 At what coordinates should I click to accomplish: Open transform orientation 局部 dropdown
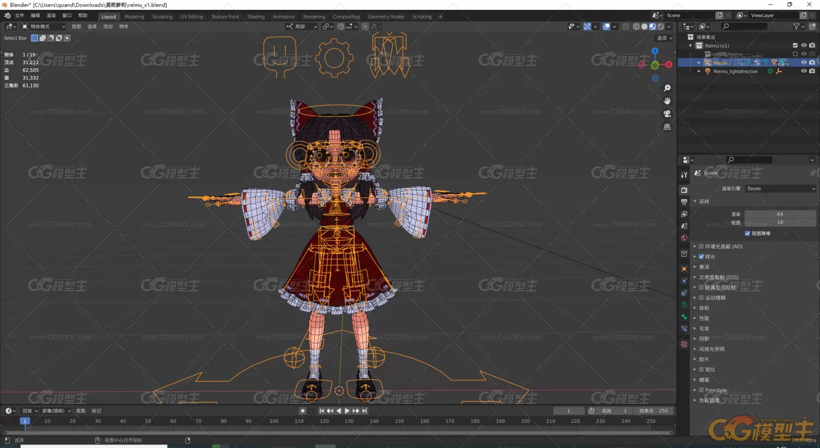[x=302, y=26]
